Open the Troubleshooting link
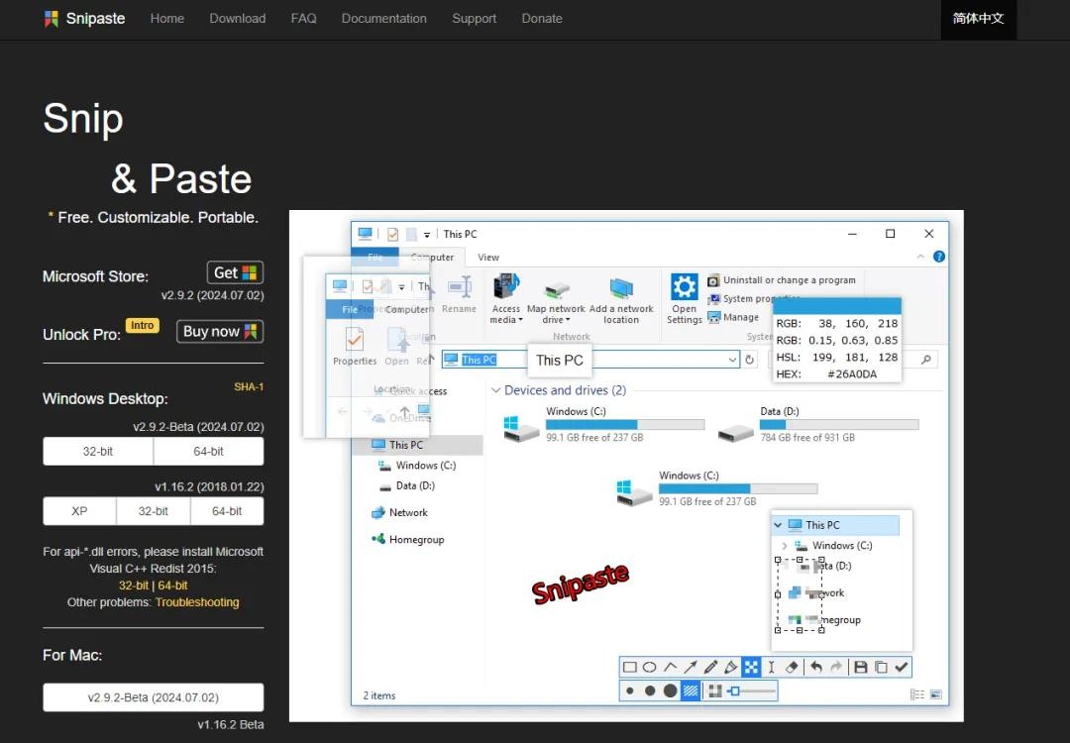The image size is (1070, 743). 197,602
